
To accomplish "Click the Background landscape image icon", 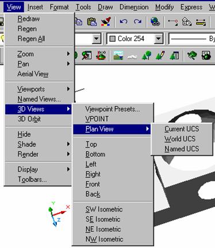I will [118, 55].
